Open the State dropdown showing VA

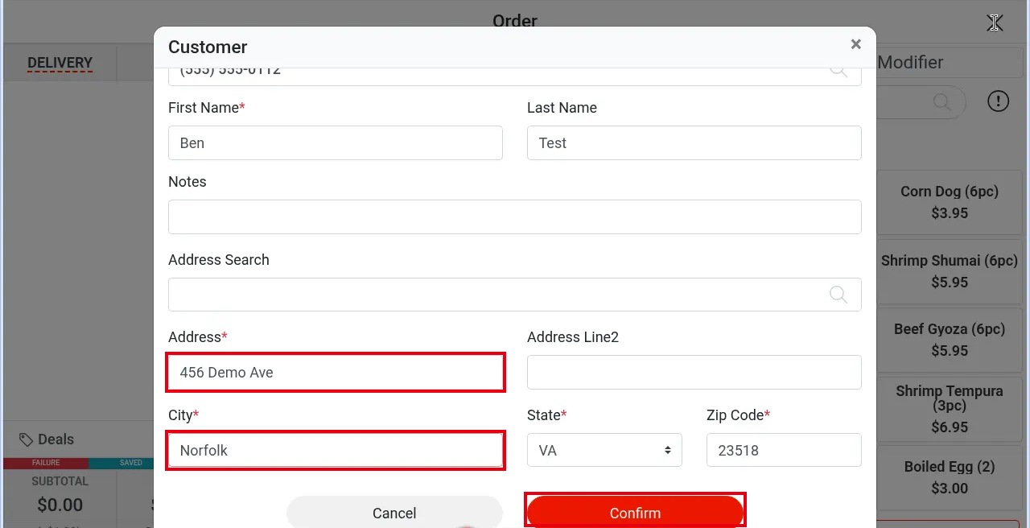604,450
